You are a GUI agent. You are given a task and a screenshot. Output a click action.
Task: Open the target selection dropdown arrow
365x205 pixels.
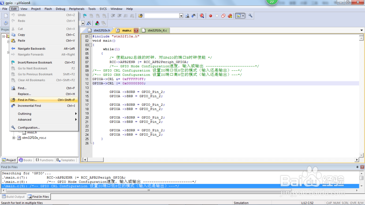(x=83, y=23)
